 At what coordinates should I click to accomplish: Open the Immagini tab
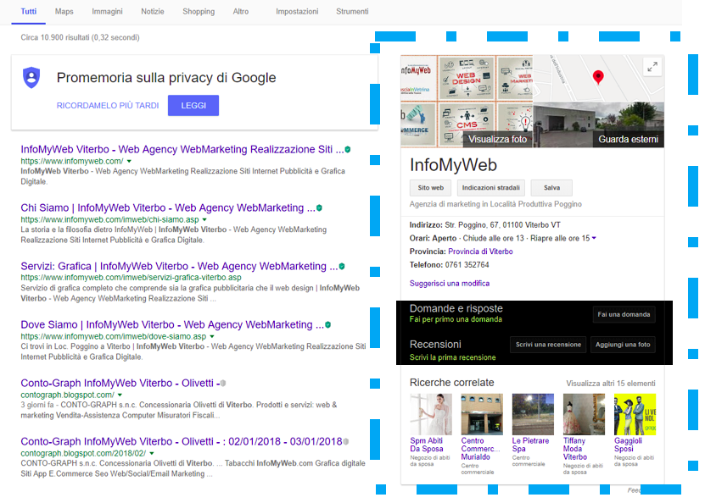[x=107, y=11]
